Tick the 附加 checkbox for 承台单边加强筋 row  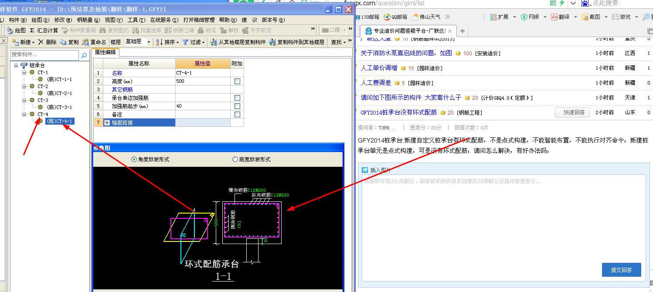tap(237, 98)
